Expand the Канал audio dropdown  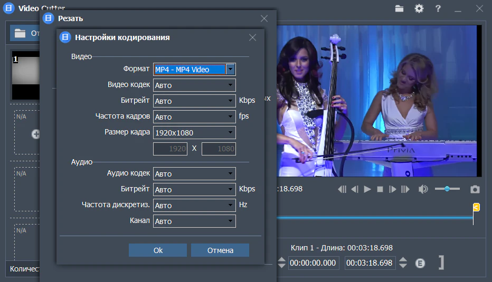click(x=231, y=221)
